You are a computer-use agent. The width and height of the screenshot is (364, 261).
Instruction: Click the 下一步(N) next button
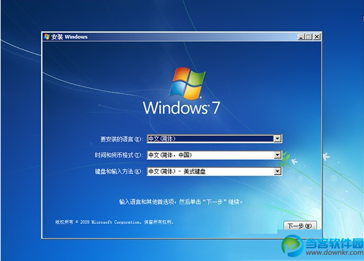pyautogui.click(x=300, y=225)
